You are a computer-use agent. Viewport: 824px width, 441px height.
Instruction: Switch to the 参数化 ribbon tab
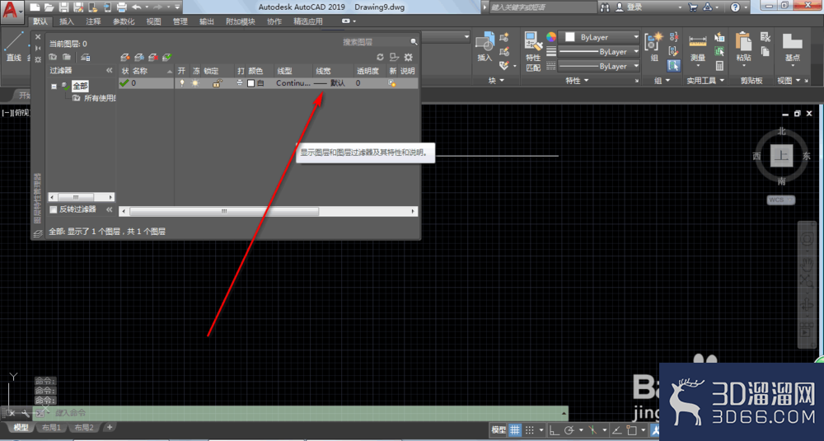(x=124, y=21)
